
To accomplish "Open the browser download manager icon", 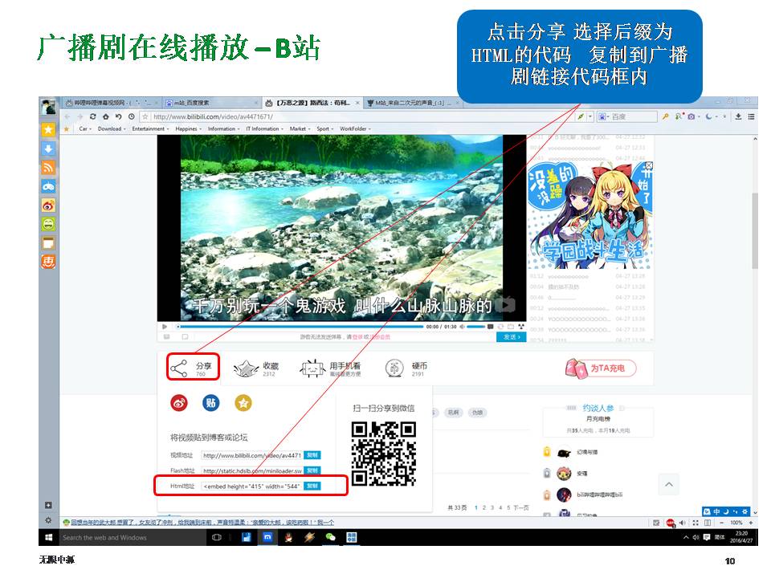I will coord(738,116).
